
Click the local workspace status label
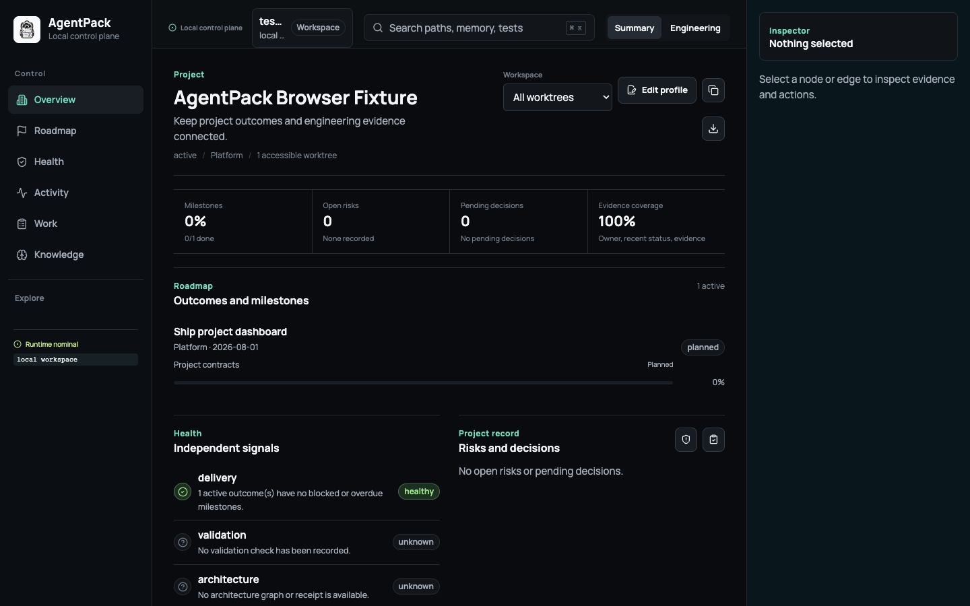(75, 360)
